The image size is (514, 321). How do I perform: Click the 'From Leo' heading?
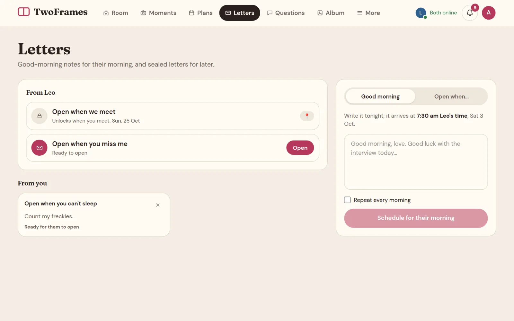41,92
